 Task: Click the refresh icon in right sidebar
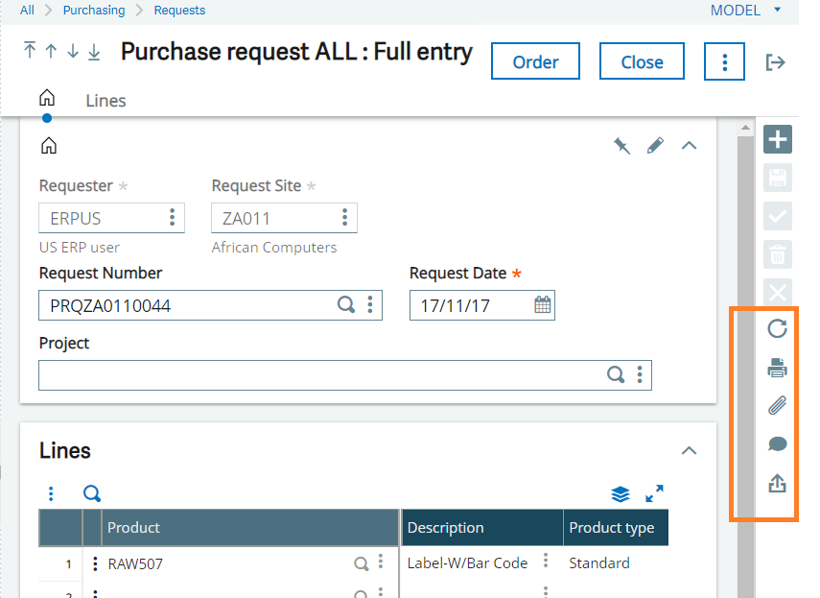pos(777,329)
